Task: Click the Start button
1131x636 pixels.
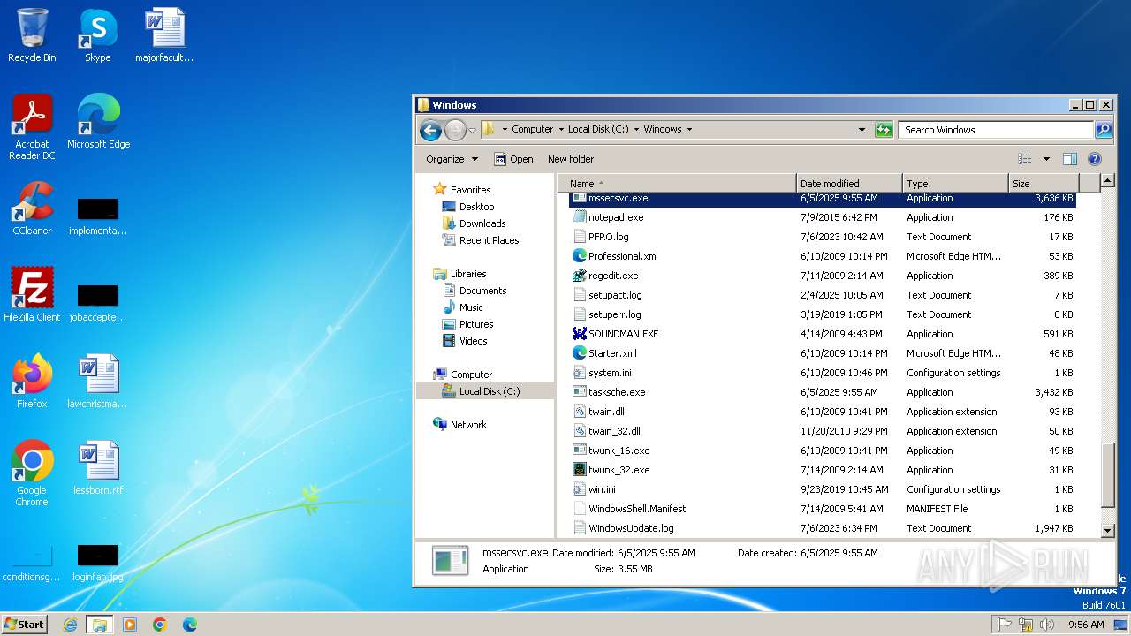Action: click(25, 624)
